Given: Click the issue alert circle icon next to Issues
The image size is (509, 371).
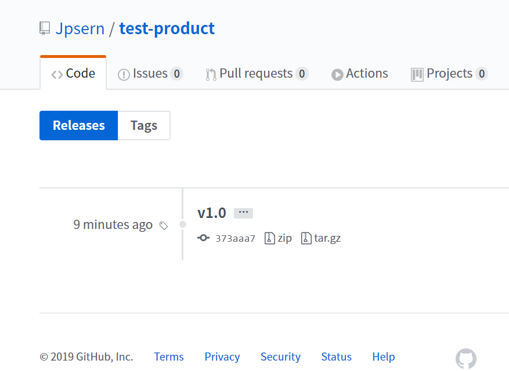Looking at the screenshot, I should (124, 73).
